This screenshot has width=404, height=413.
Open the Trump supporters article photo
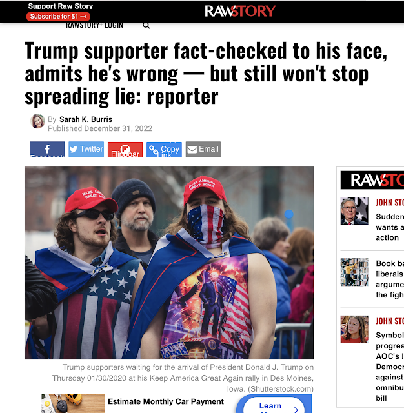pyautogui.click(x=169, y=263)
